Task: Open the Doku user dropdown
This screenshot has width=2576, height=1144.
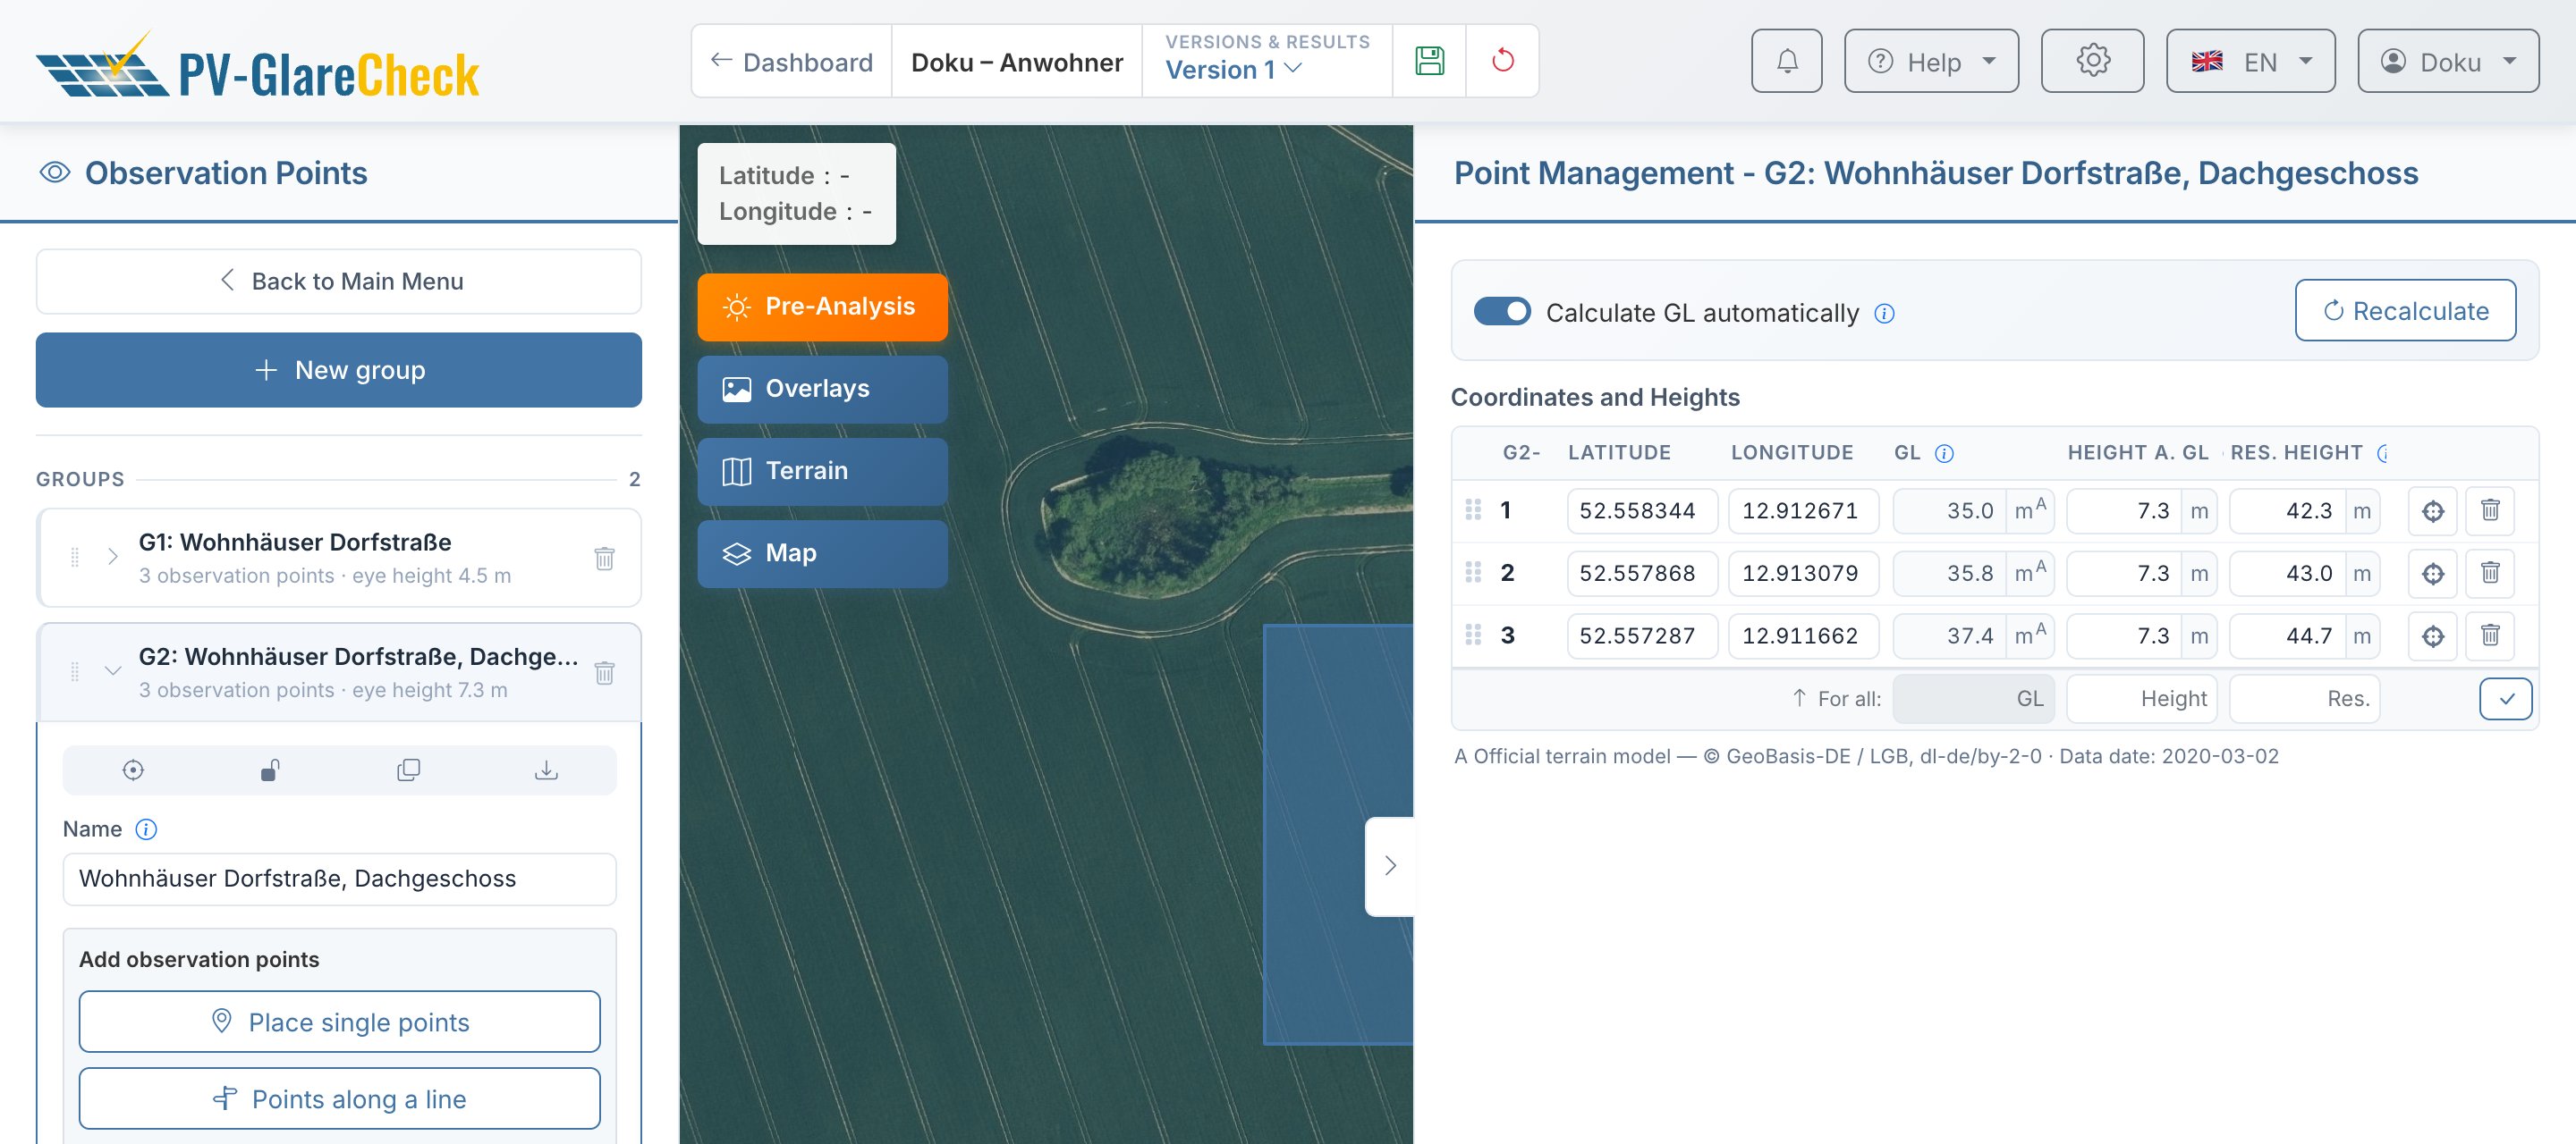Action: 2447,61
